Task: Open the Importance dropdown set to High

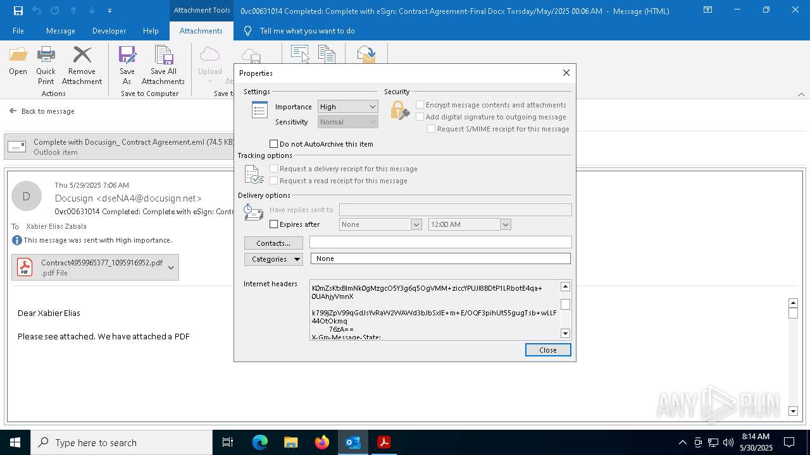Action: pyautogui.click(x=348, y=107)
